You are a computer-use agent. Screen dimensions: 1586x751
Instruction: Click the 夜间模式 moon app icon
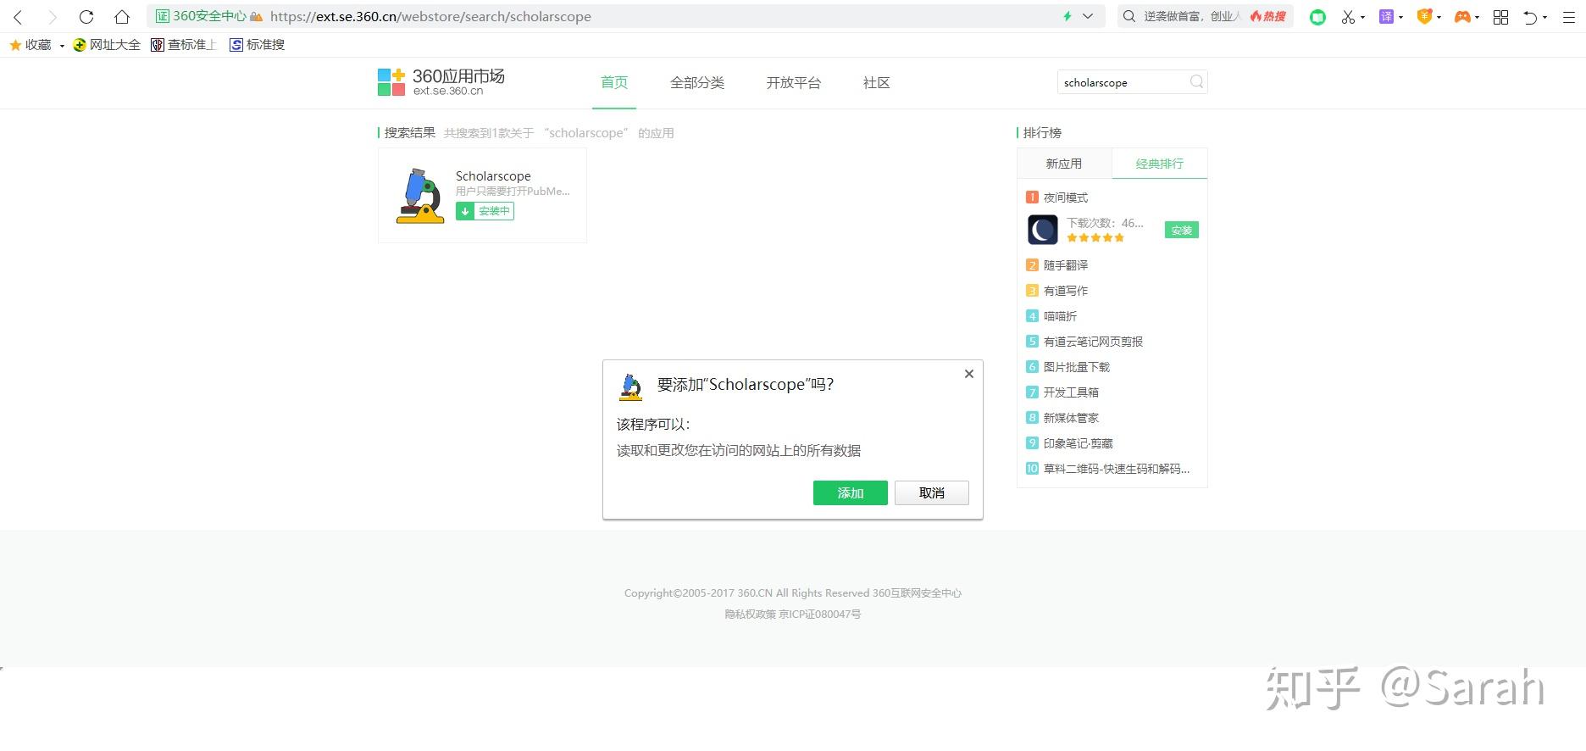coord(1043,230)
